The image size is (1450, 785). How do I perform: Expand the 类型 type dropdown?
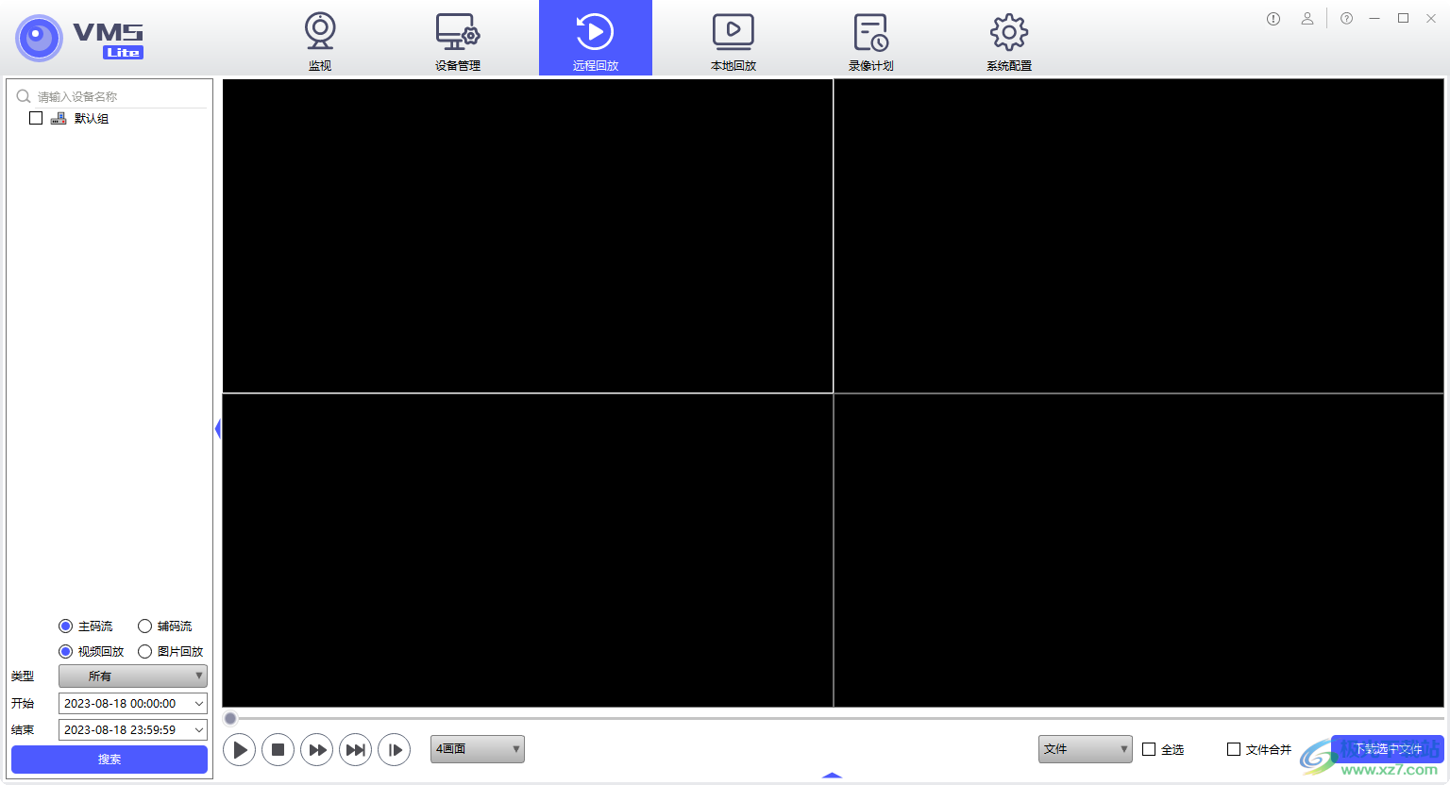tap(133, 676)
